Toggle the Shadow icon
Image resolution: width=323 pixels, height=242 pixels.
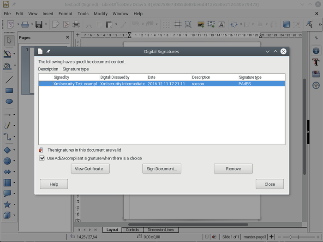click(287, 24)
